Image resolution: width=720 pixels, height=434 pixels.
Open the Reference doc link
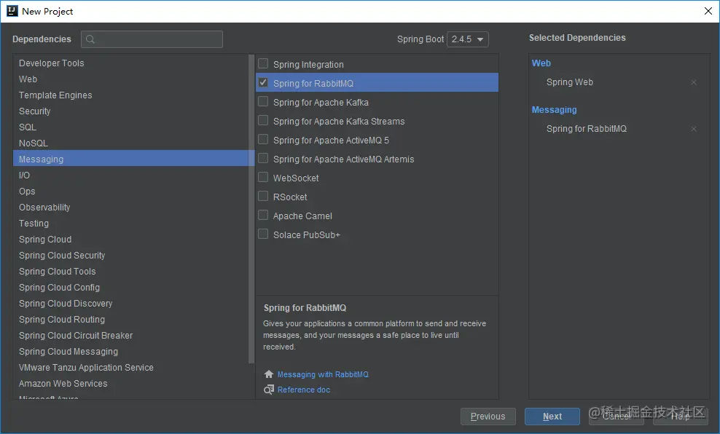[303, 390]
